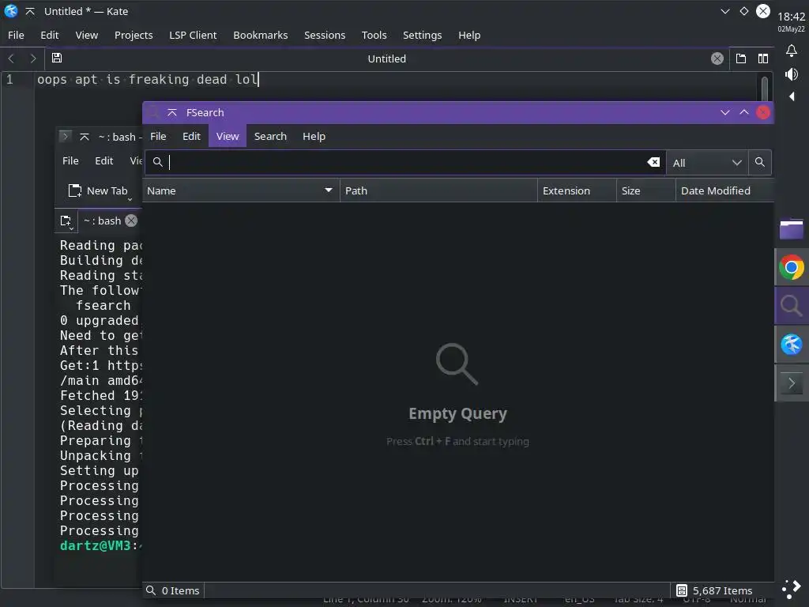Launch the file manager folder icon
This screenshot has height=607, width=809.
coord(792,230)
